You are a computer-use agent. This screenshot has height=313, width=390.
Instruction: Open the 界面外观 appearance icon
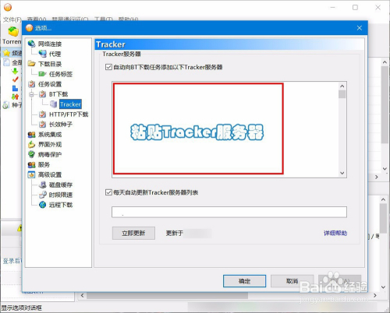(31, 144)
